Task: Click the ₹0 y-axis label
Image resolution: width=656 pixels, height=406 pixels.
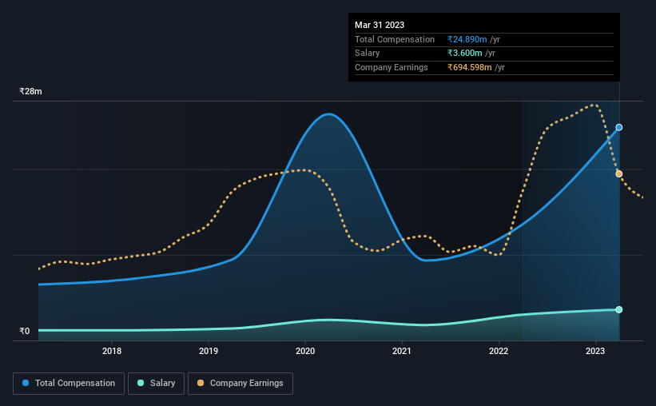Action: [x=25, y=331]
